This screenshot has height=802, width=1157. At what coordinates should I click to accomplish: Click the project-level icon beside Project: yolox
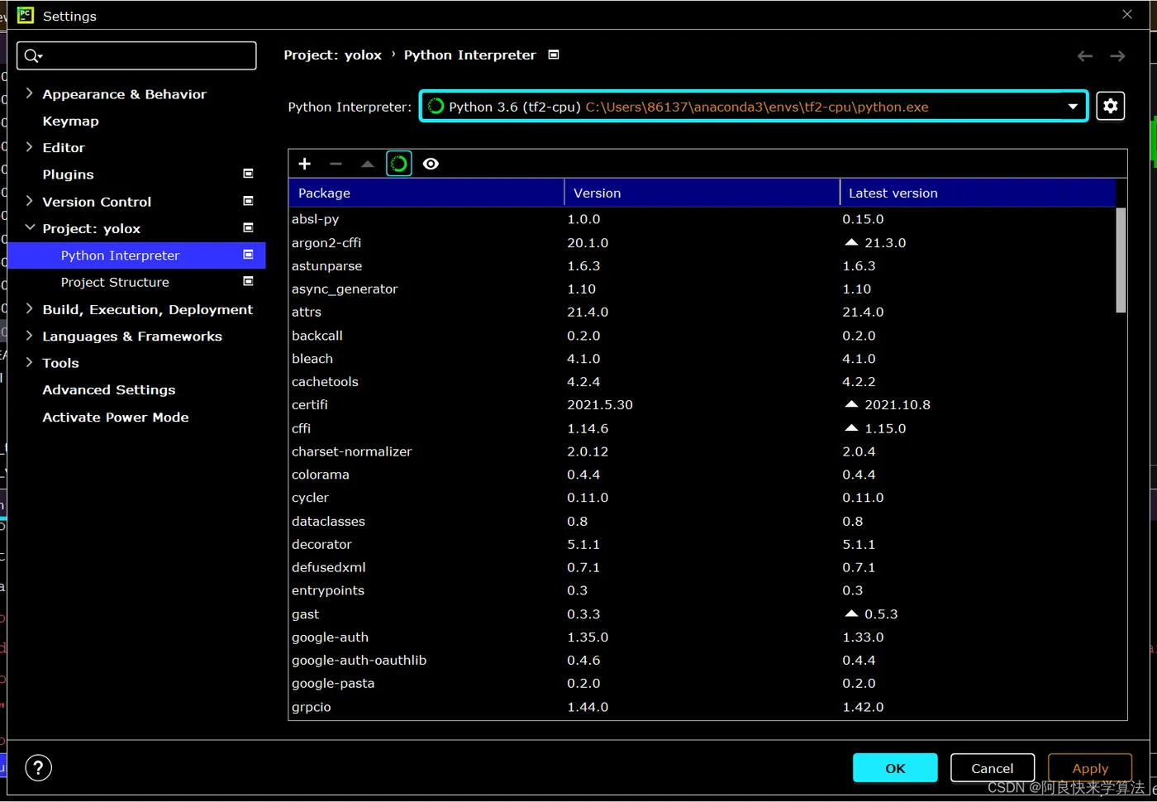(x=248, y=227)
